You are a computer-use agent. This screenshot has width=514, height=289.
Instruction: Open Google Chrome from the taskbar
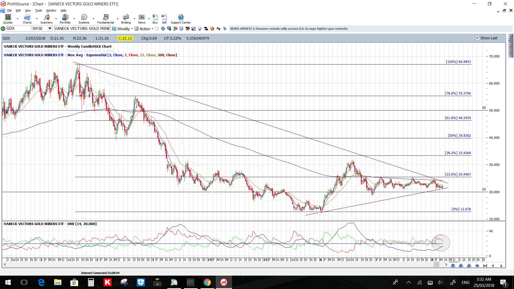(207, 282)
